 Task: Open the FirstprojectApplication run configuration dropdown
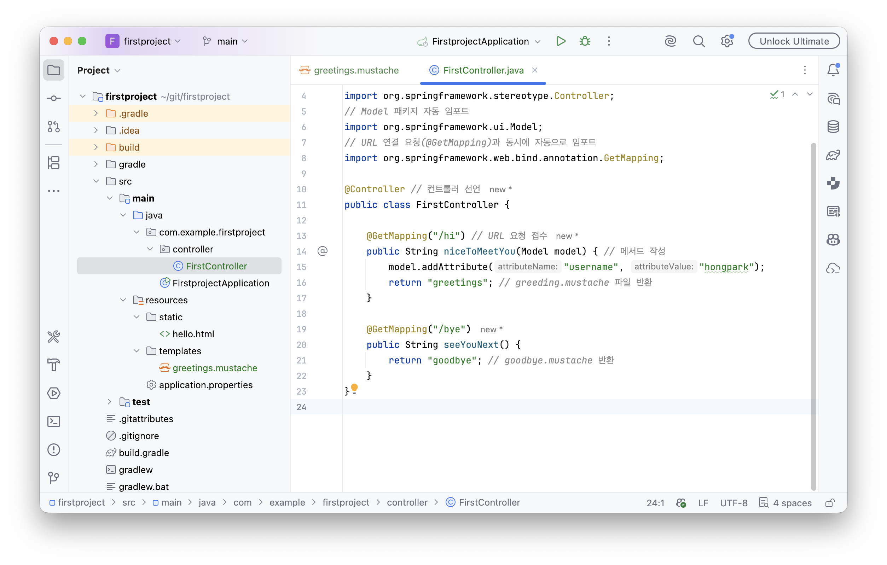479,41
